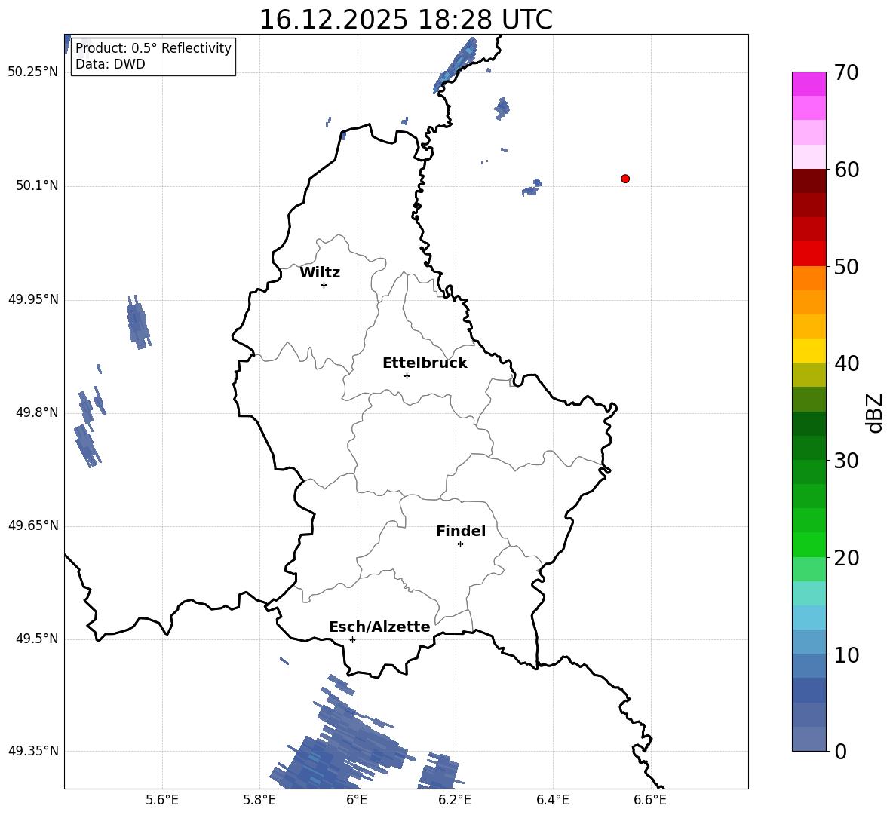Click the Ettelbruck cross marker
The image size is (893, 815).
[x=407, y=375]
